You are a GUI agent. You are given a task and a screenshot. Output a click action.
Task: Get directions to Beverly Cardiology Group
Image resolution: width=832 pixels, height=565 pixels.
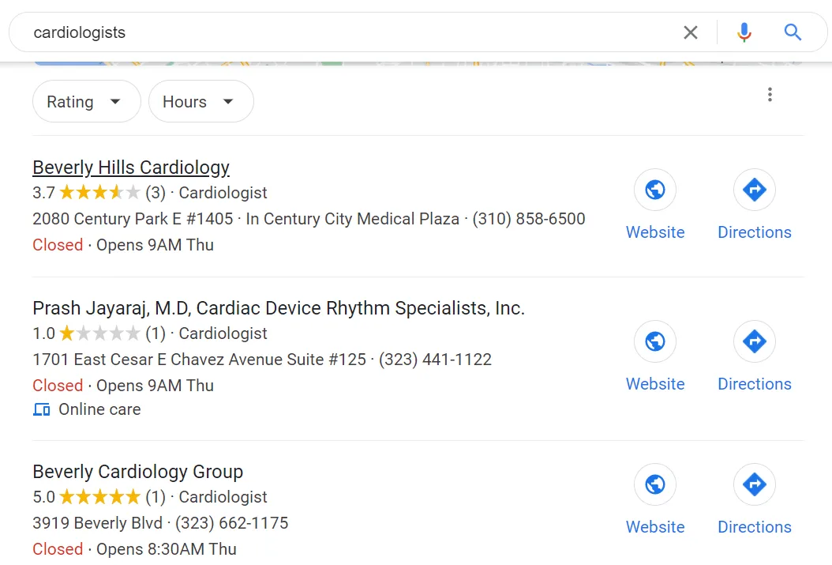[754, 484]
